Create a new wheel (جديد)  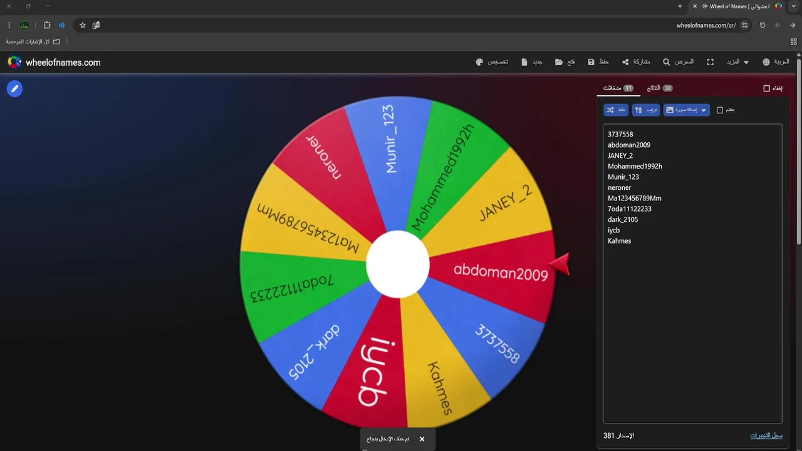click(532, 63)
